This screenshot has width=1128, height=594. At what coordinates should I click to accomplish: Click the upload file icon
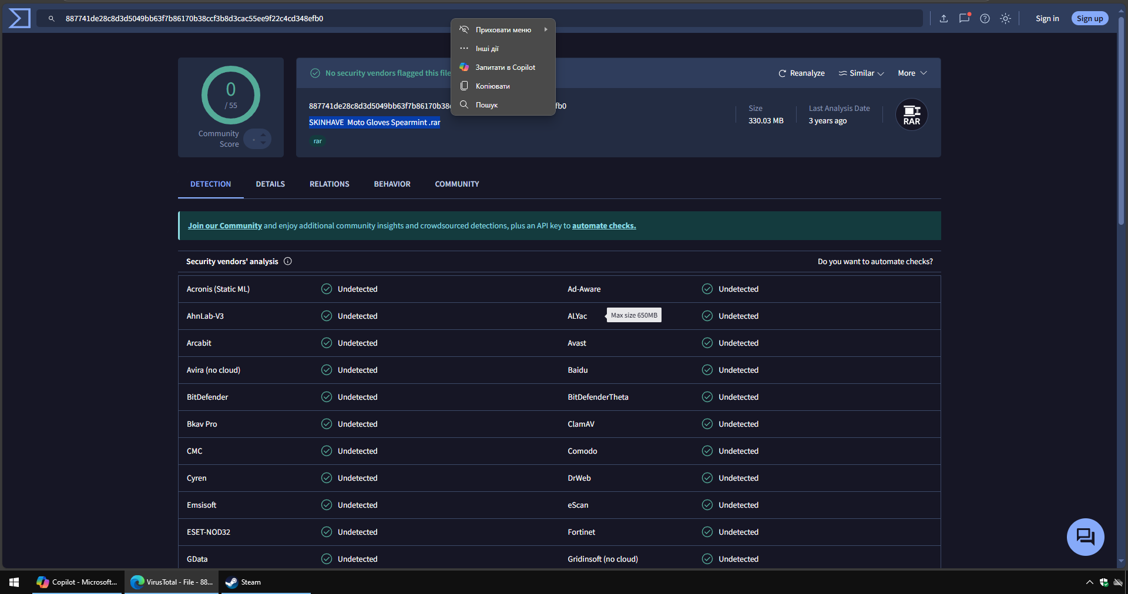tap(944, 19)
